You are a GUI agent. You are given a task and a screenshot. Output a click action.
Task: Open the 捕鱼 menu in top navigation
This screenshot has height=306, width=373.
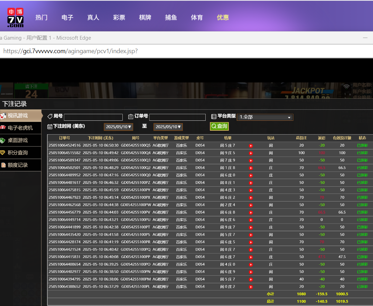pyautogui.click(x=171, y=18)
